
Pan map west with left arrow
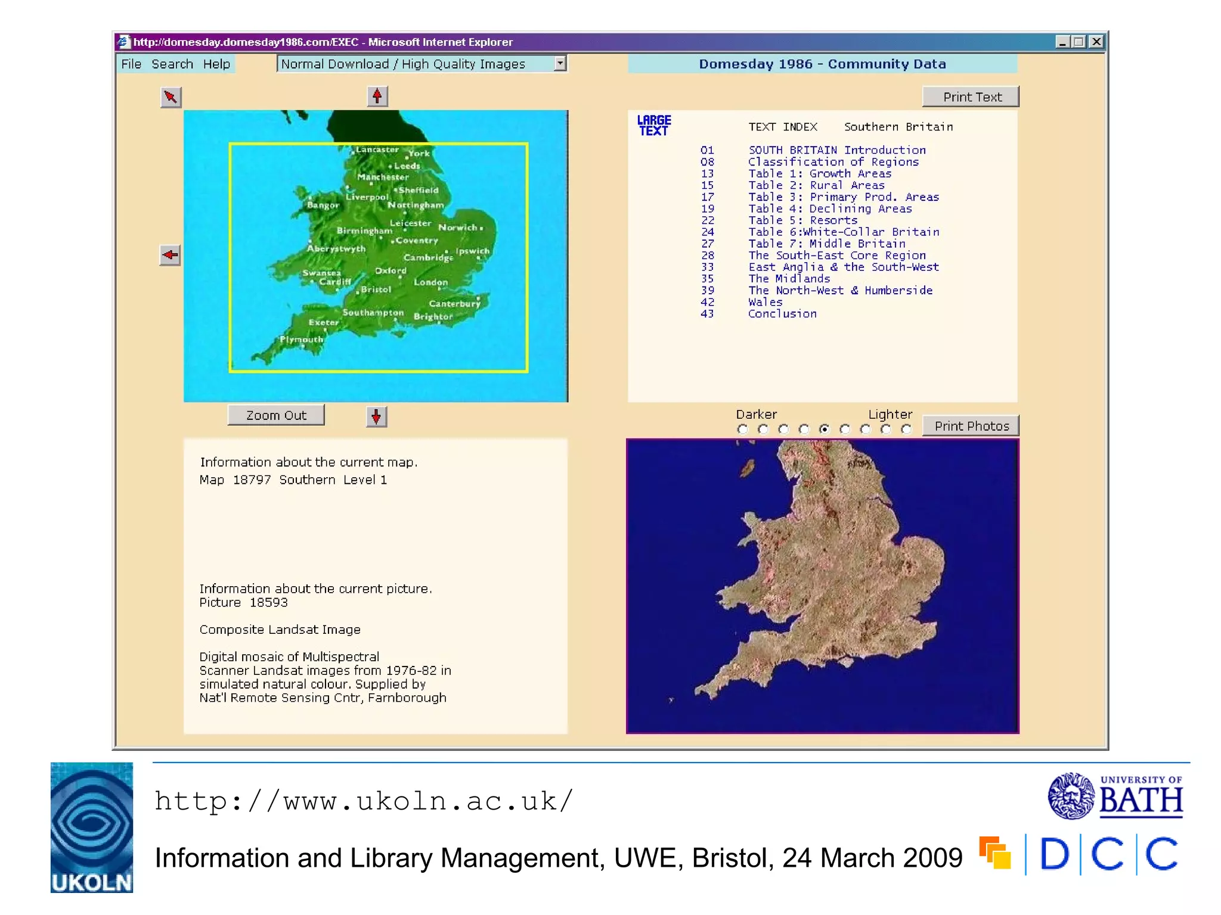click(x=170, y=255)
